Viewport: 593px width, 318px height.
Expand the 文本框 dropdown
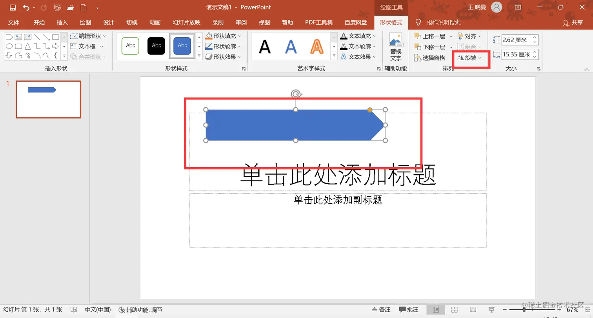86,46
